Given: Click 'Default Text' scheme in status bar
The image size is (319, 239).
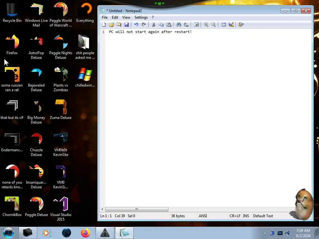Looking at the screenshot, I should coord(263,216).
